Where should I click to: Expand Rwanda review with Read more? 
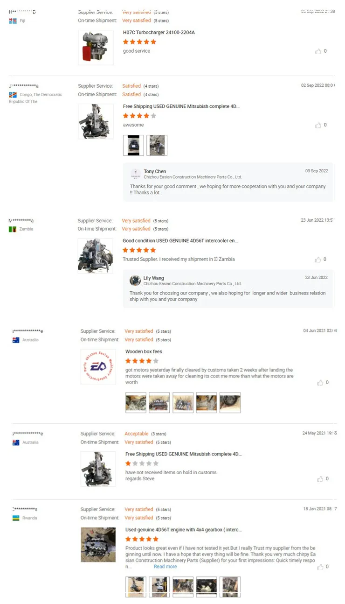pos(166,567)
